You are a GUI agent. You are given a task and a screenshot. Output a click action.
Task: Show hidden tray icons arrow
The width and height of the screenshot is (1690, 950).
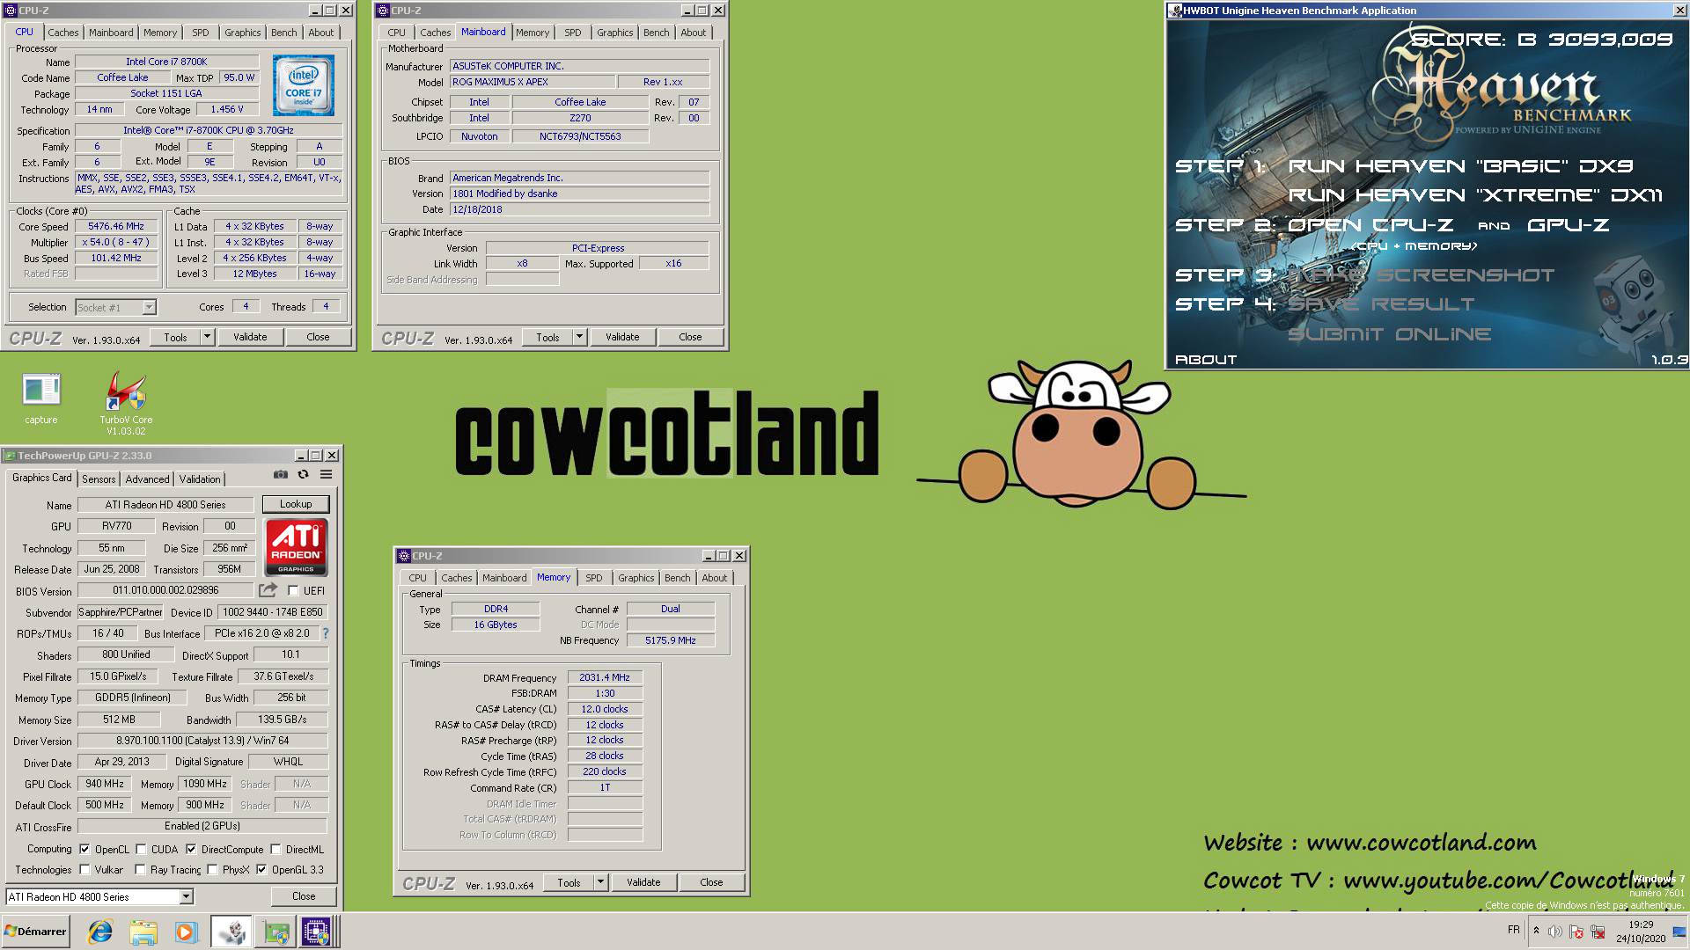[x=1536, y=931]
